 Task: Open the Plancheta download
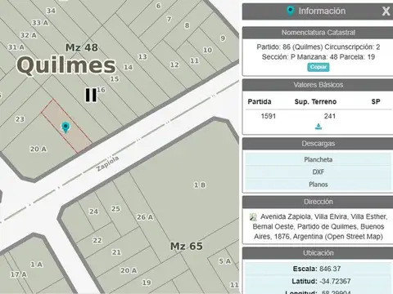(x=318, y=159)
